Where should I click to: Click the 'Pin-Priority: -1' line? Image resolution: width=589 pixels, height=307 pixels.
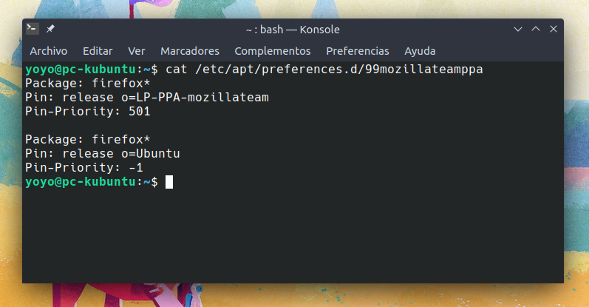84,168
